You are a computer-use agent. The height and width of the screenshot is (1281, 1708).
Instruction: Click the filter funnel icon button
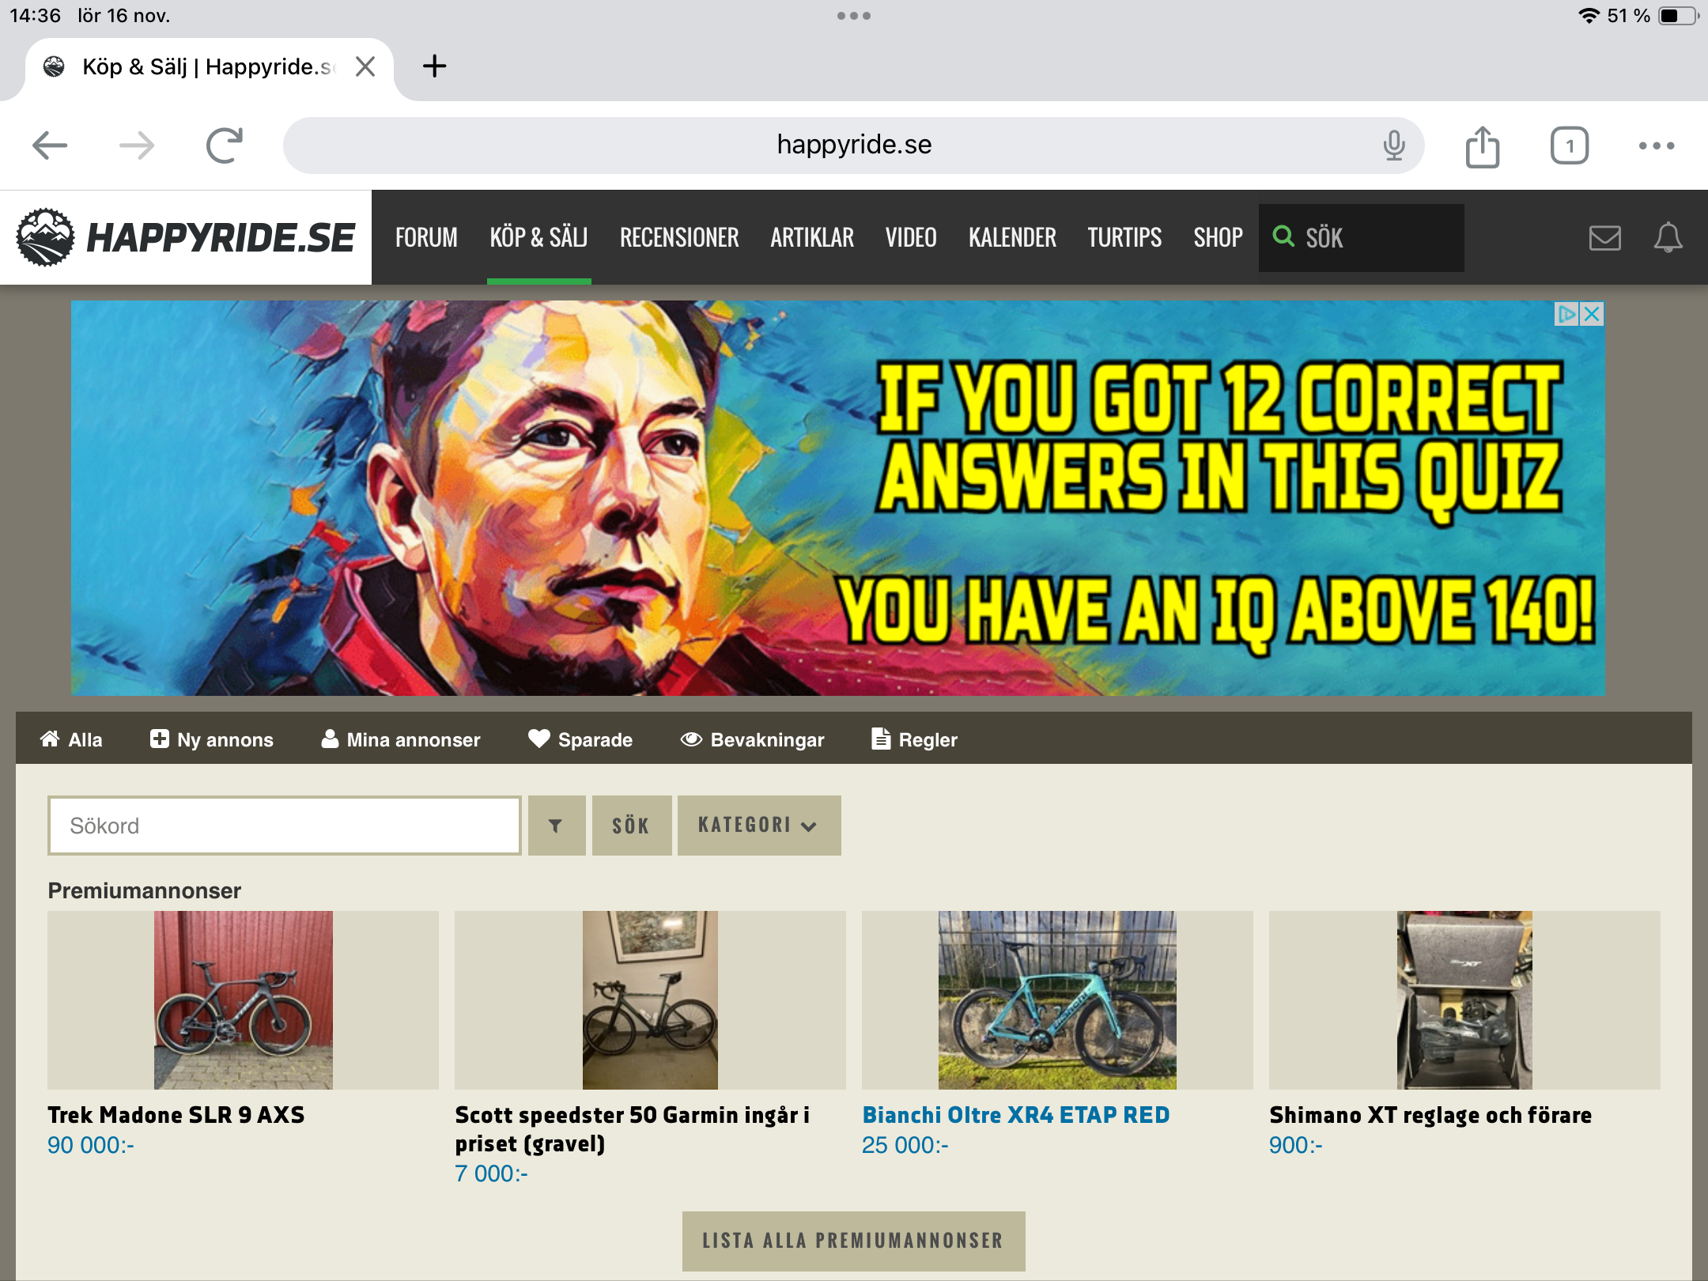pyautogui.click(x=556, y=826)
